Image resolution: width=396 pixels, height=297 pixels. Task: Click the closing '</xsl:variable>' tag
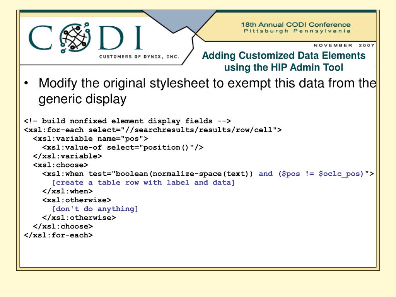pos(67,156)
